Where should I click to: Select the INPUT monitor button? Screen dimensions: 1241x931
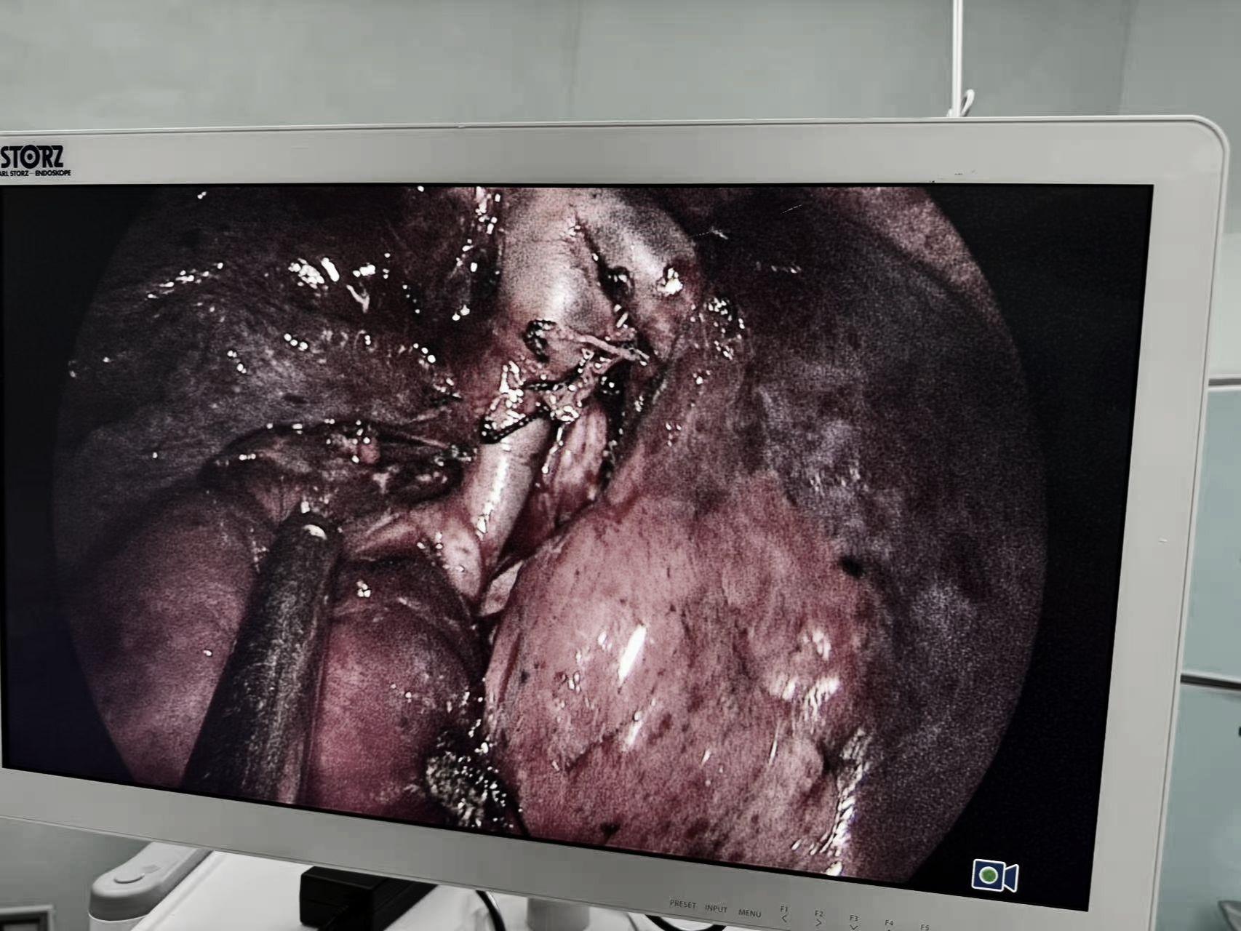coord(716,908)
